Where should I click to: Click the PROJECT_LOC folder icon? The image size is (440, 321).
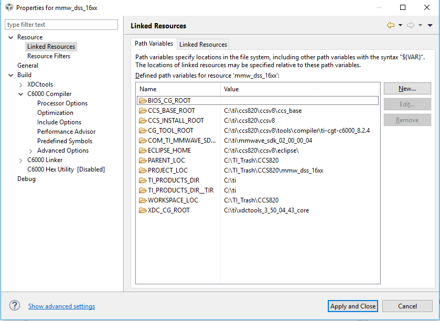(x=142, y=170)
